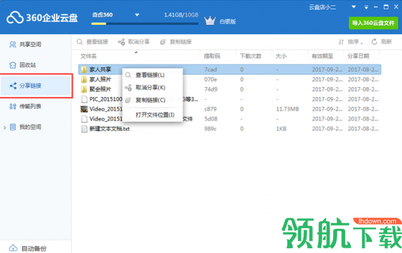
Task: Select the 新建文本文档.txt file
Action: [x=109, y=129]
